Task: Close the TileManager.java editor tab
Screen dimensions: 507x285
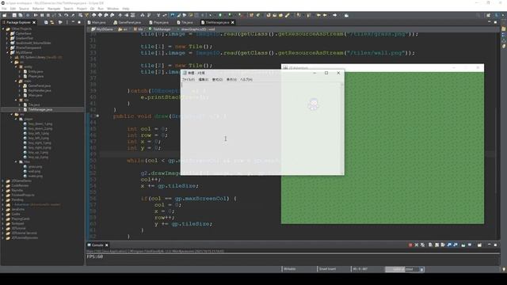Action: click(x=232, y=22)
